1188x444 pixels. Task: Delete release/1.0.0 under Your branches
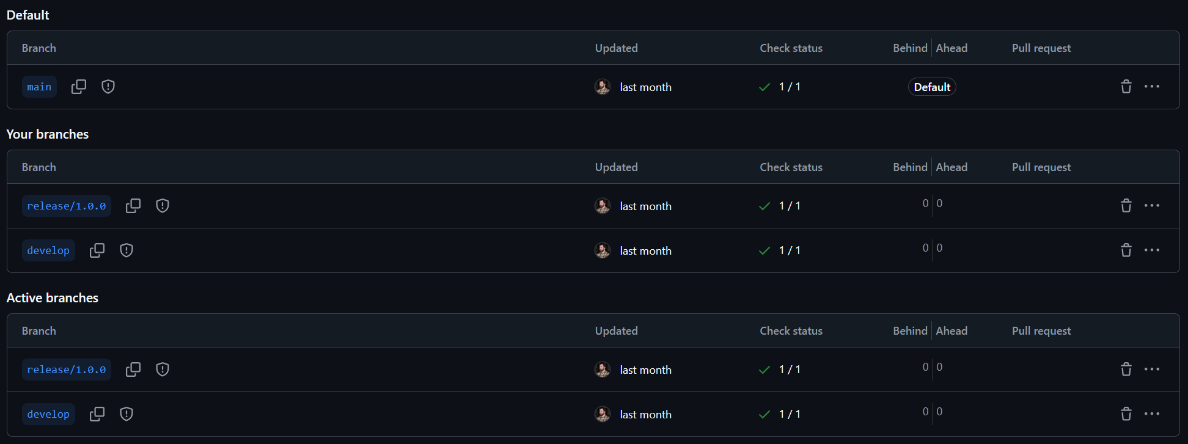[1126, 206]
